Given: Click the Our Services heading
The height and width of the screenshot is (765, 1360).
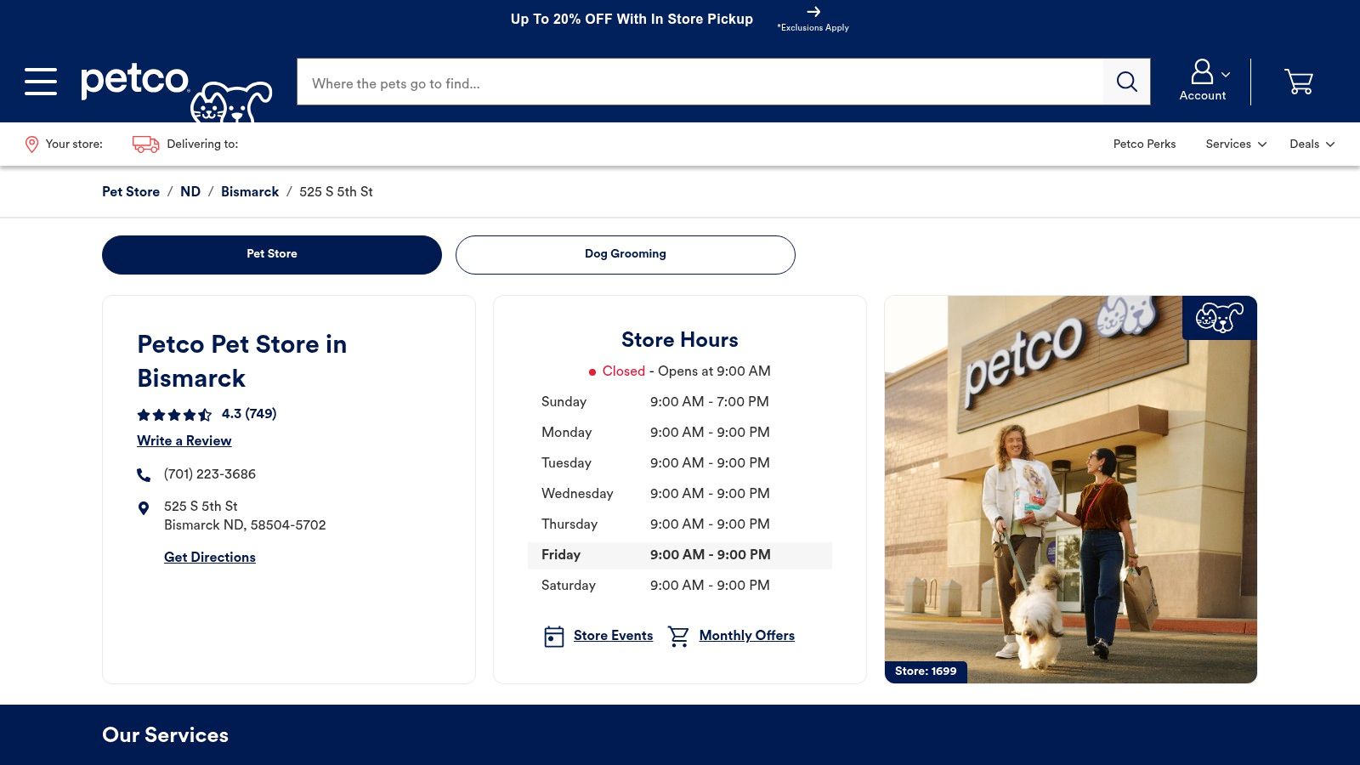Looking at the screenshot, I should 165,734.
